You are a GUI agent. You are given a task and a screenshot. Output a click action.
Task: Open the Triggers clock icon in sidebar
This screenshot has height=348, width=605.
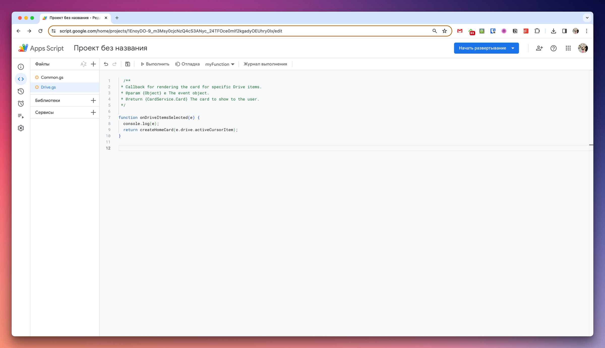pyautogui.click(x=21, y=104)
